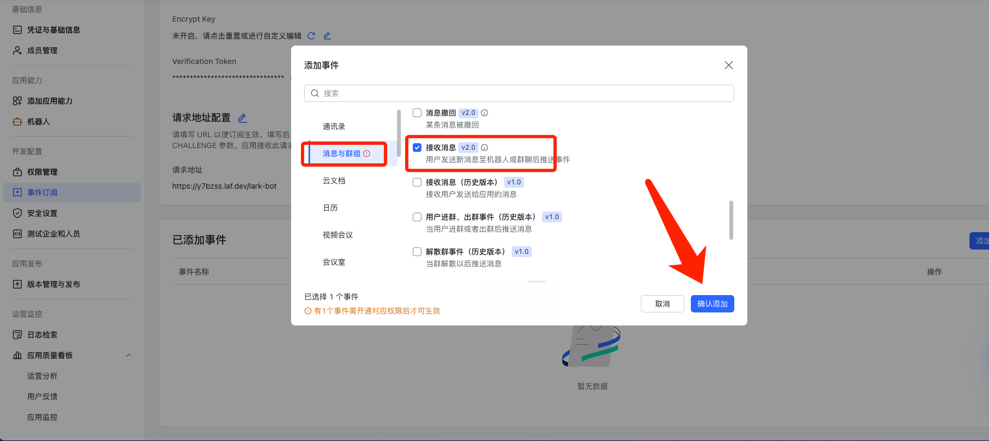
Task: Click the Verification Token label
Action: [x=204, y=61]
